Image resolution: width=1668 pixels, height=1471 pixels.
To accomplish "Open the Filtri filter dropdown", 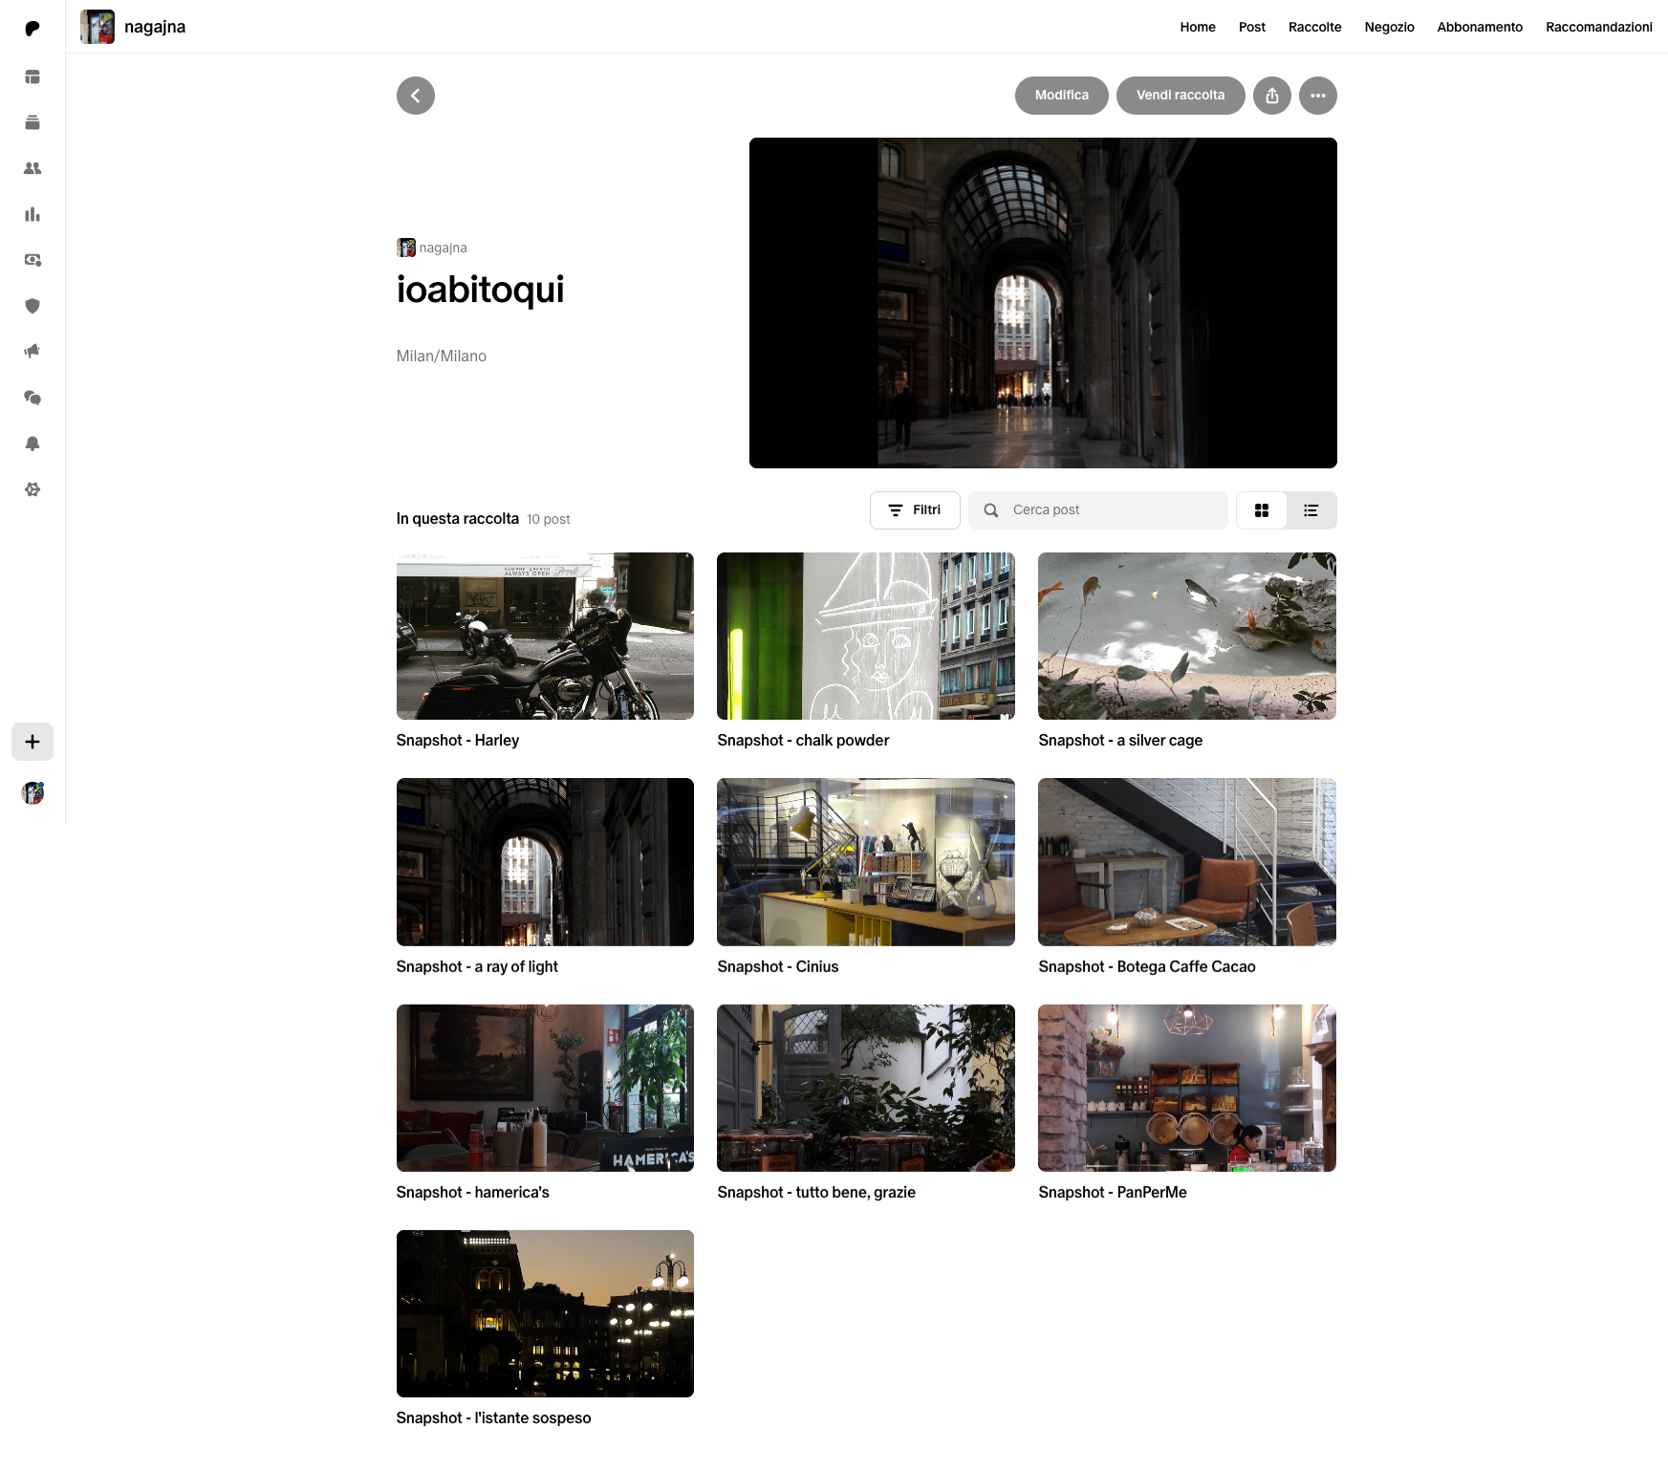I will tap(914, 510).
